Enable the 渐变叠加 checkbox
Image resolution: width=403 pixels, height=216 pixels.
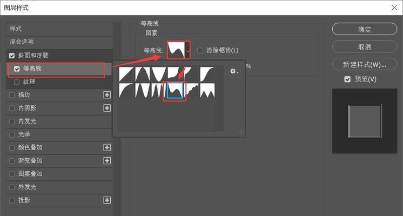click(x=12, y=161)
